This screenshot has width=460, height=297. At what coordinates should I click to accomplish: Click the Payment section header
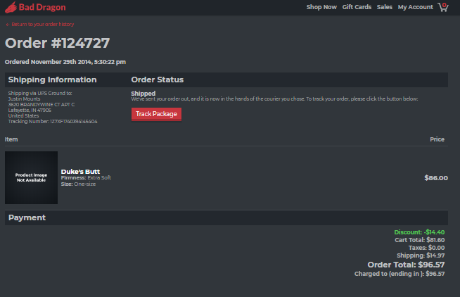(x=27, y=217)
